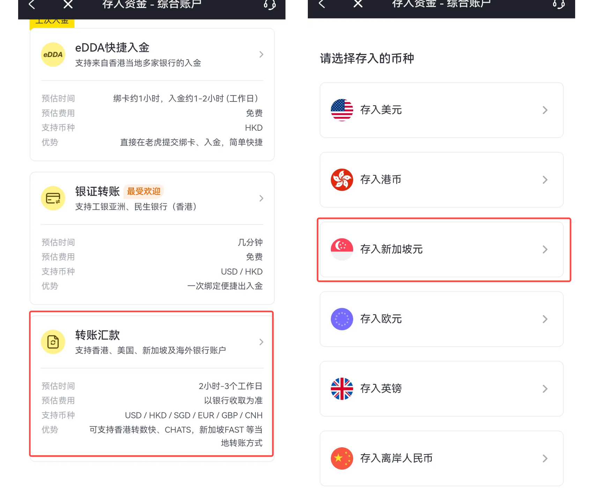
Task: Click the Singapore flag icon
Action: click(342, 249)
